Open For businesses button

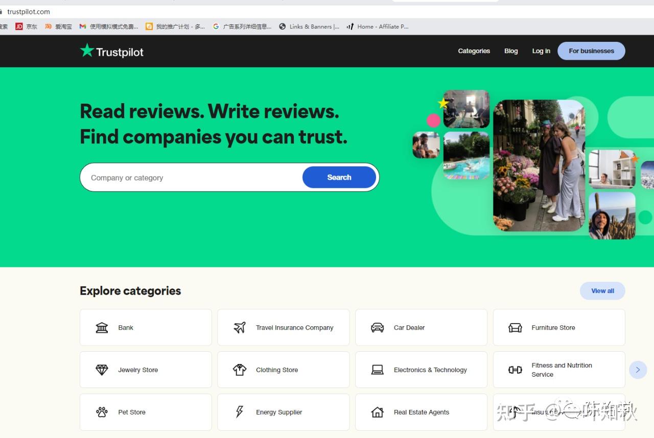pos(591,51)
